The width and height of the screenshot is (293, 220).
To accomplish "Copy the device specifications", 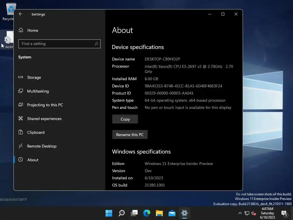I will tap(125, 119).
